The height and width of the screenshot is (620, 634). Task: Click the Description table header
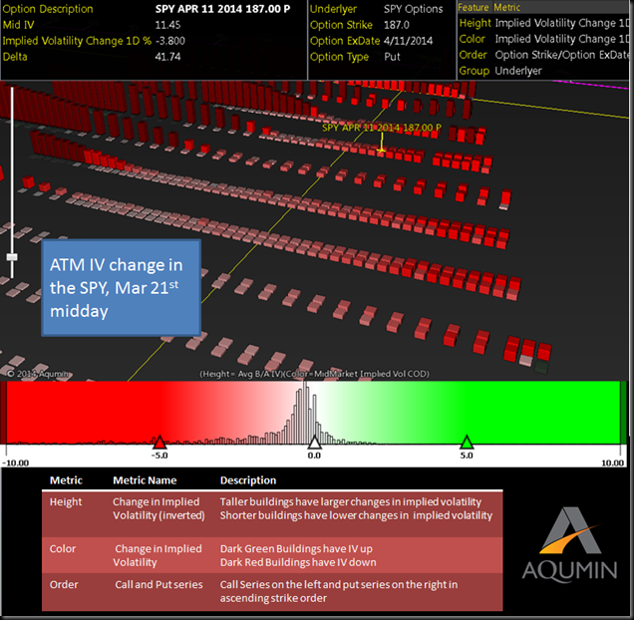click(x=248, y=480)
